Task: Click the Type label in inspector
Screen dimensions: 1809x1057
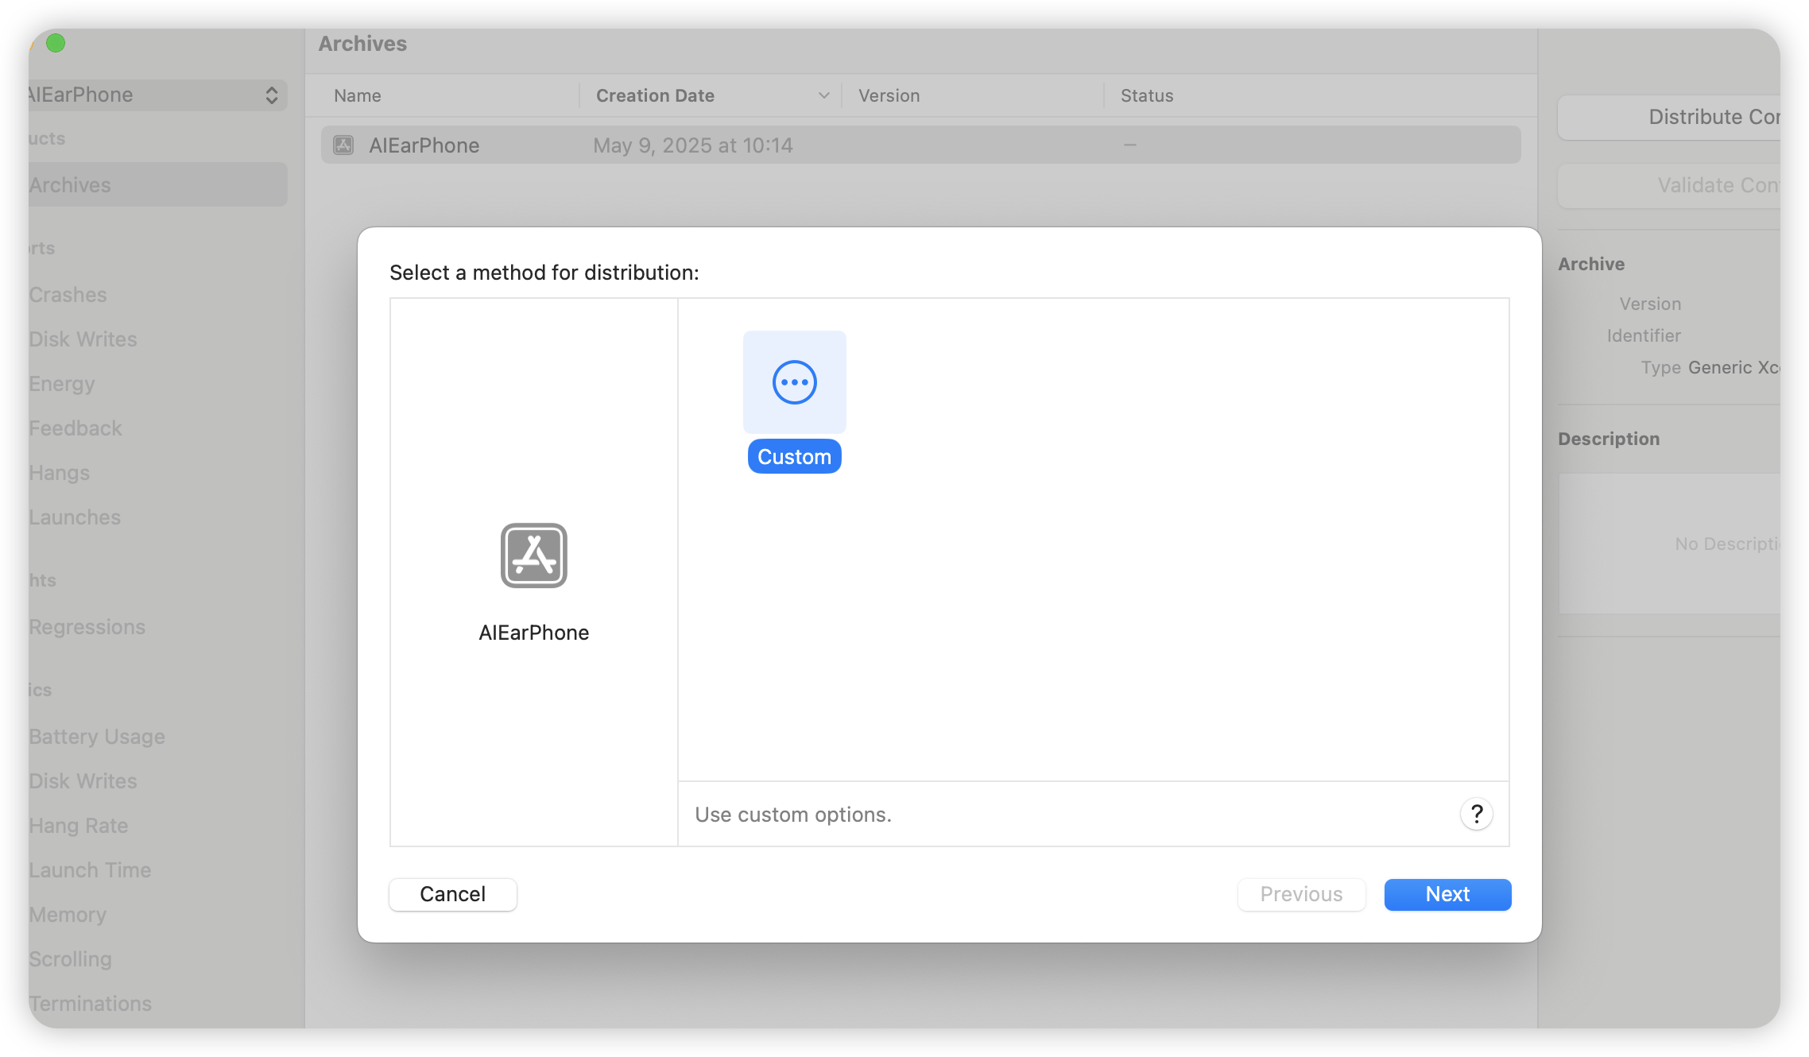Action: click(1661, 367)
